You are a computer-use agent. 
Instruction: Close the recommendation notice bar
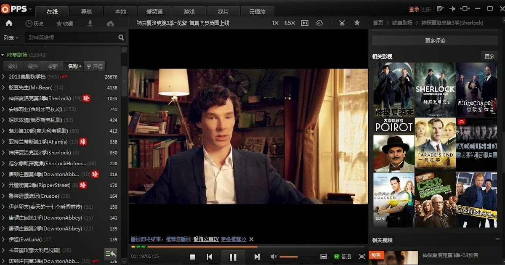pos(251,239)
